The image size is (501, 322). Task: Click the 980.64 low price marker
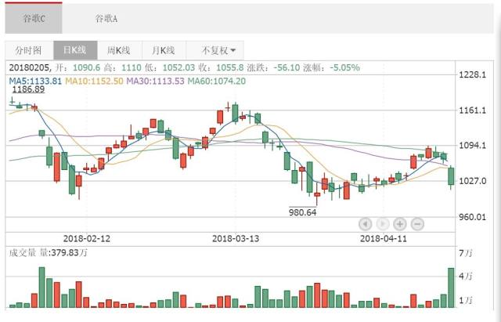pos(303,212)
